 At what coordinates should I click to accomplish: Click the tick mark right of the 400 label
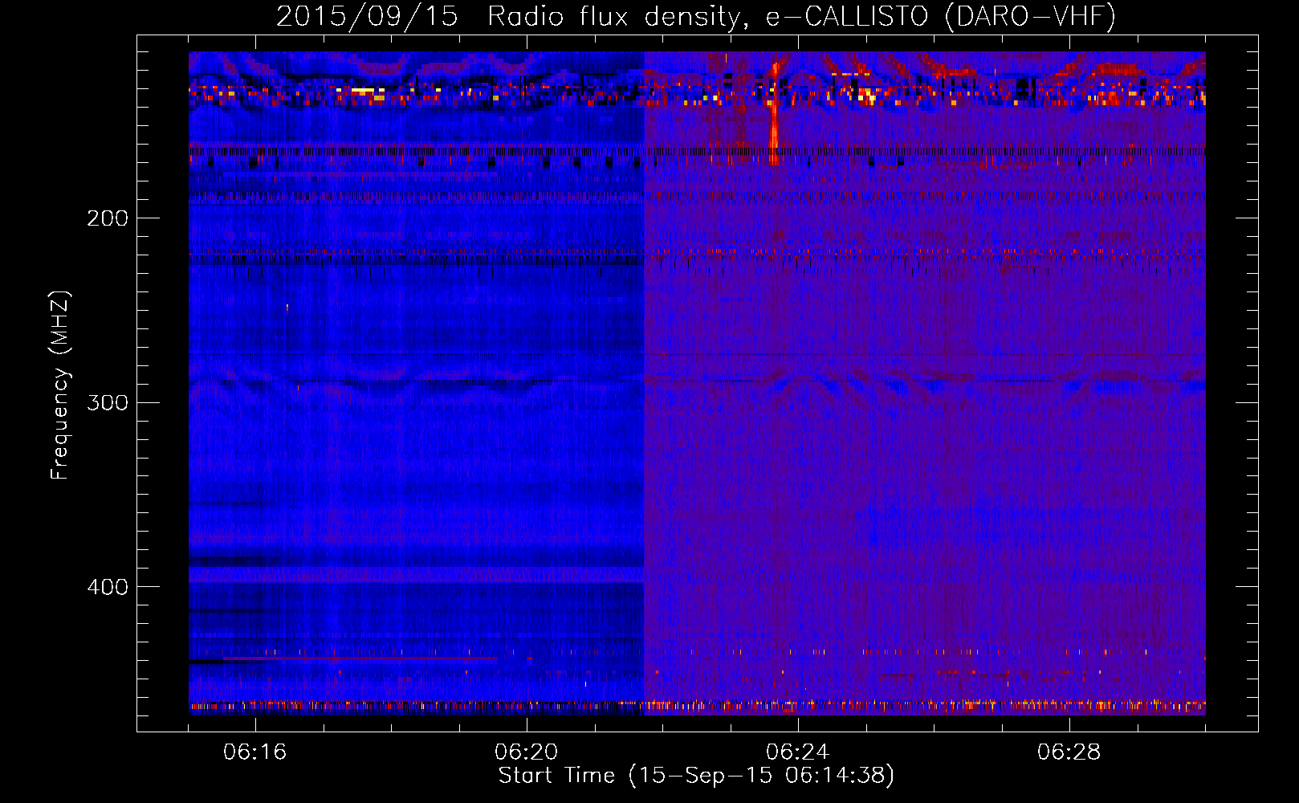coord(145,586)
